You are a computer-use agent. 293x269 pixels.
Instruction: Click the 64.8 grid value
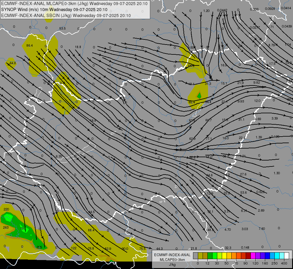13,63
